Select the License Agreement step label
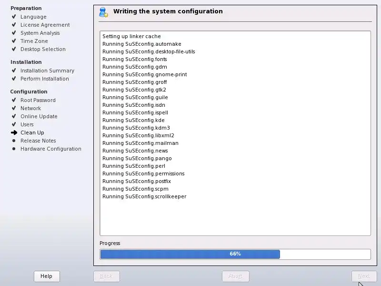Screen dimensions: 381x286 pyautogui.click(x=45, y=25)
